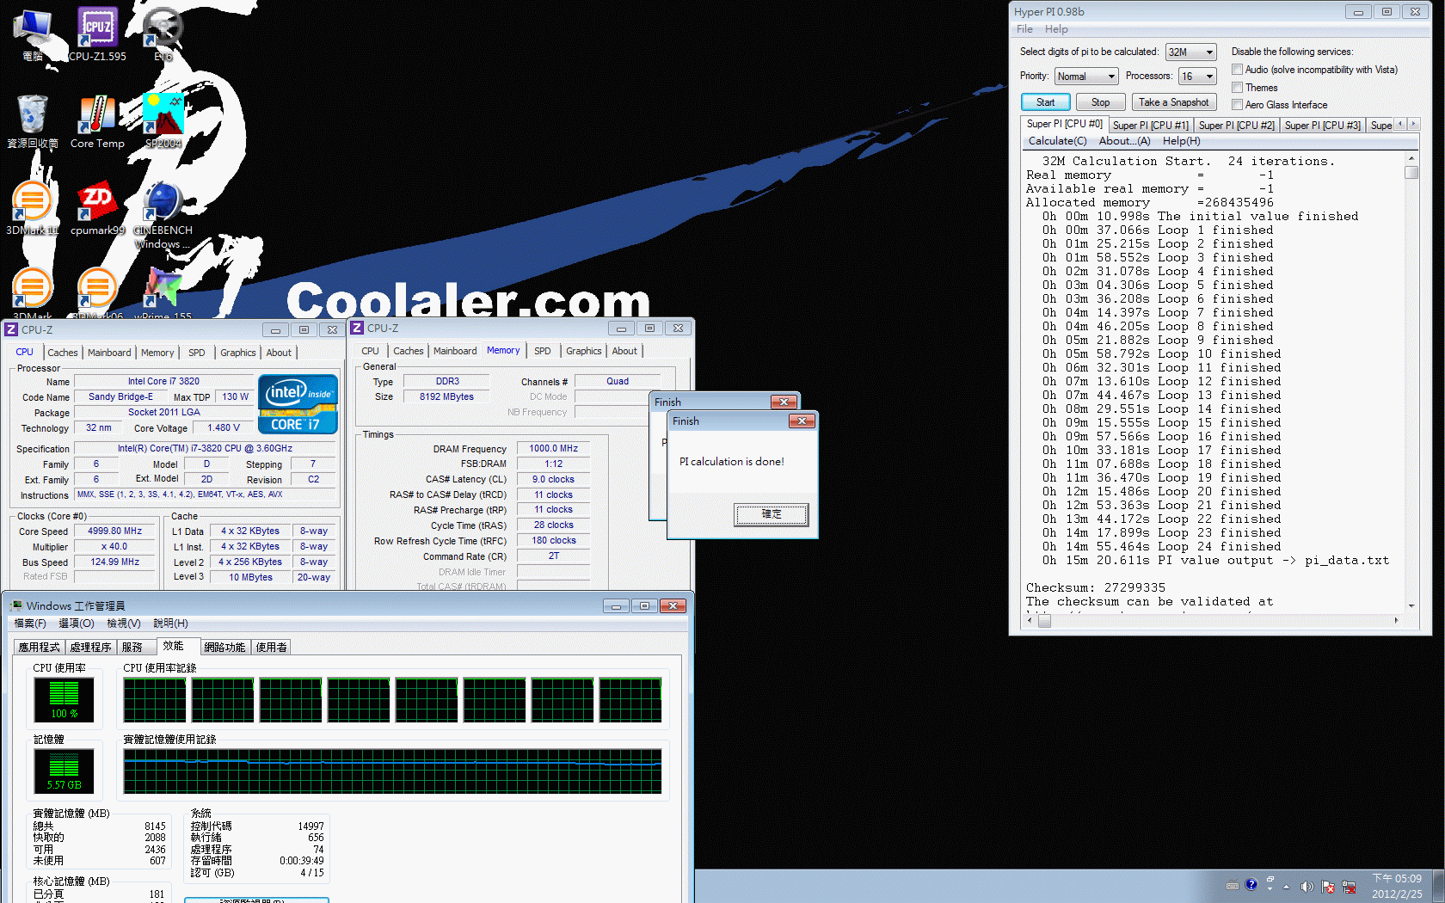Viewport: 1445px width, 903px height.
Task: Open the 資源回收筒 Recycle Bin icon
Action: point(33,121)
